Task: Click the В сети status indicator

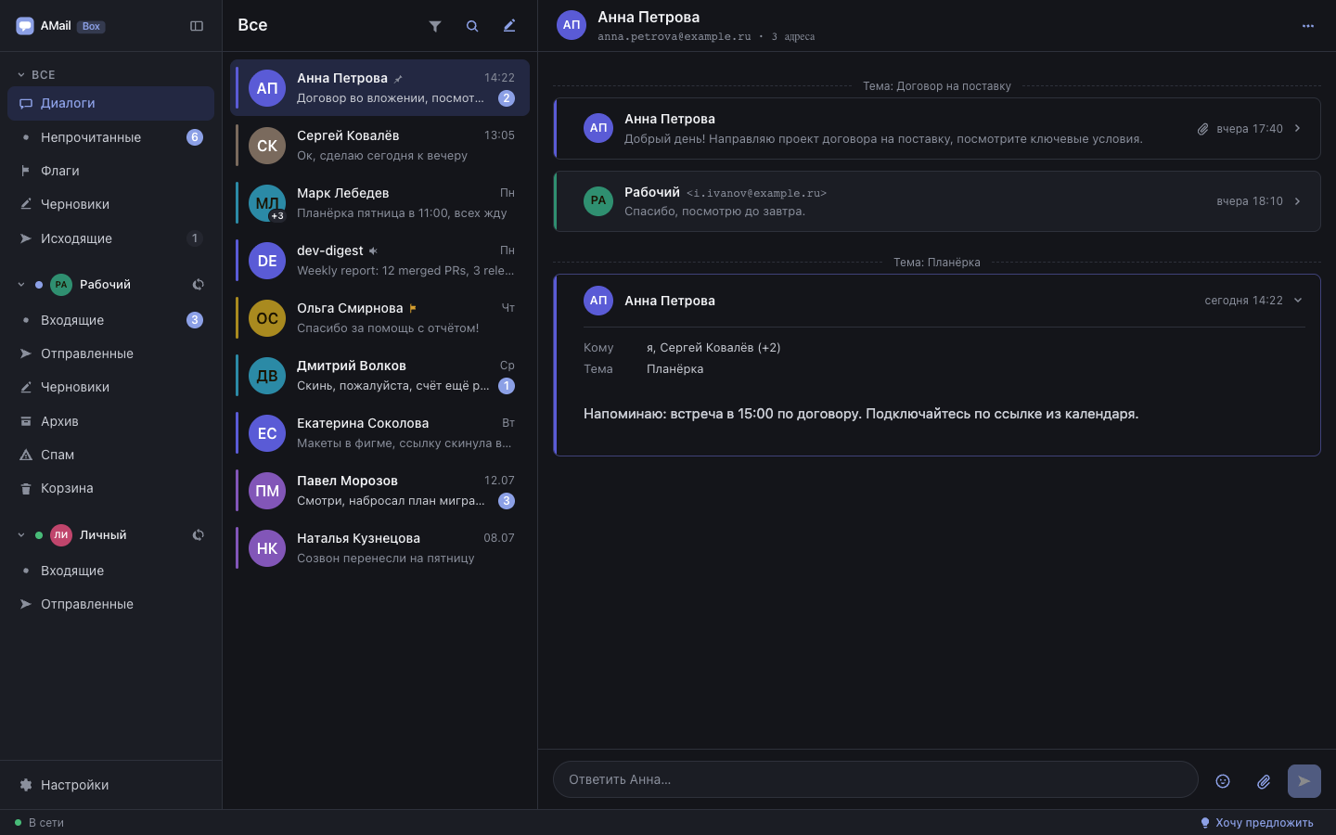Action: [x=39, y=823]
